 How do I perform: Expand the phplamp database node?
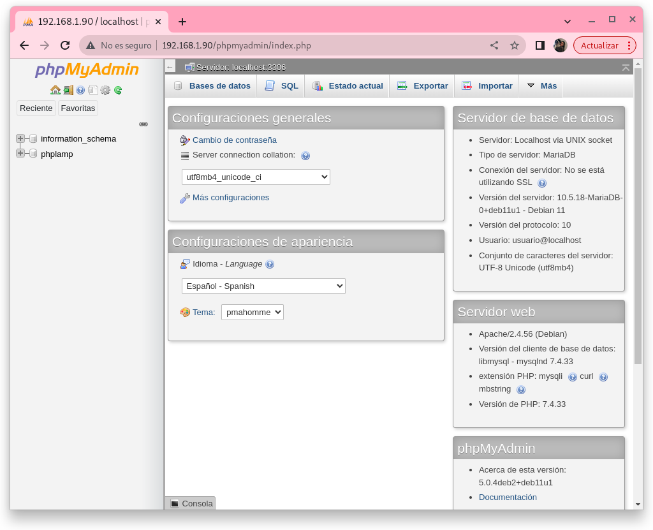(x=20, y=153)
